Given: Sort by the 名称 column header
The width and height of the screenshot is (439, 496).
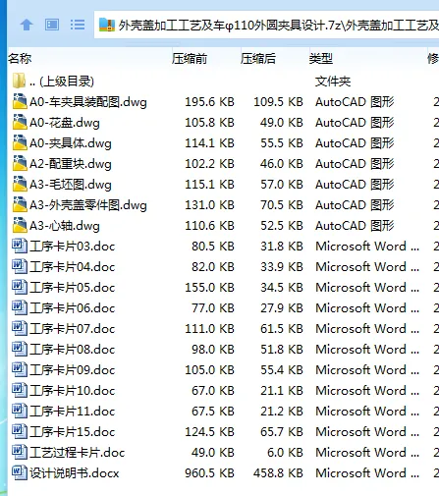Looking at the screenshot, I should (20, 59).
